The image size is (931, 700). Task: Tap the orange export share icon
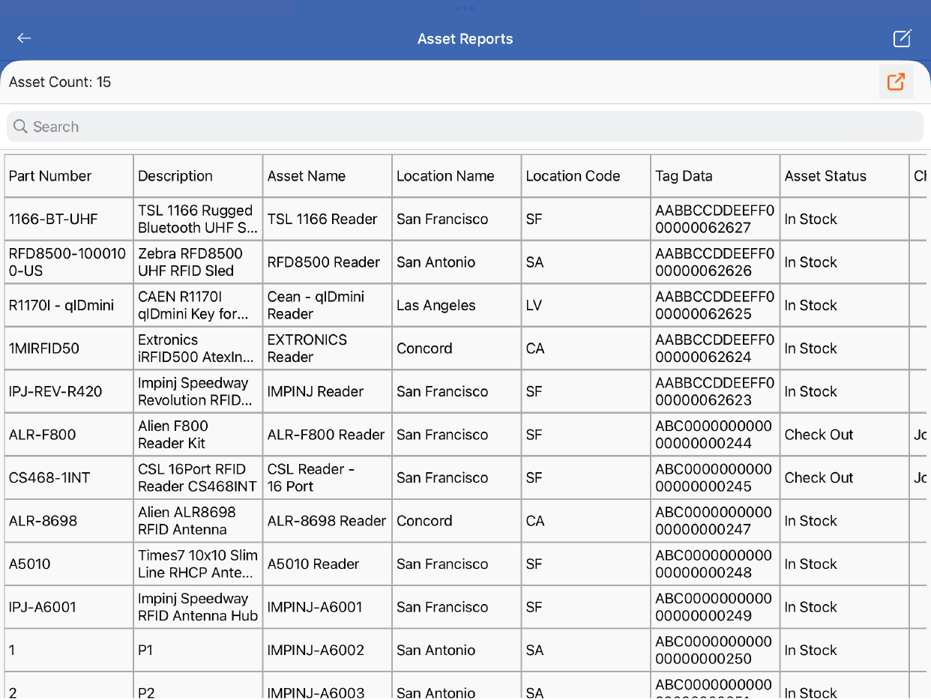pos(896,82)
